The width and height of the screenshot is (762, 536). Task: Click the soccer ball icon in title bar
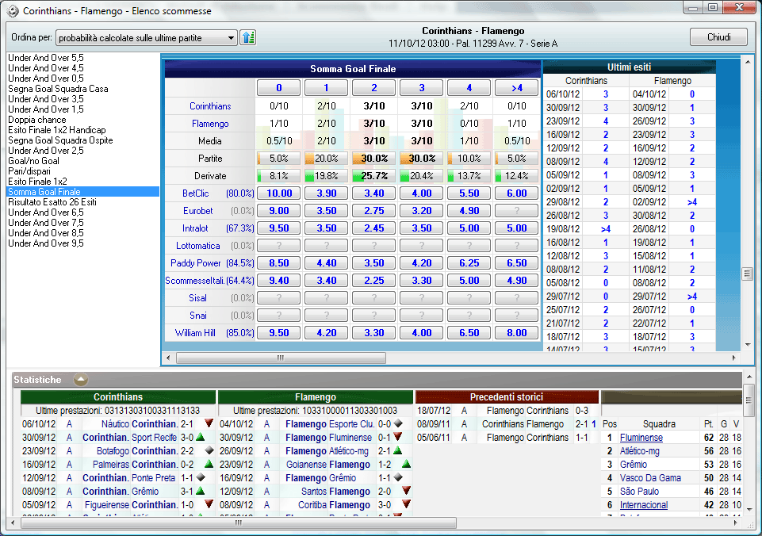coord(13,10)
